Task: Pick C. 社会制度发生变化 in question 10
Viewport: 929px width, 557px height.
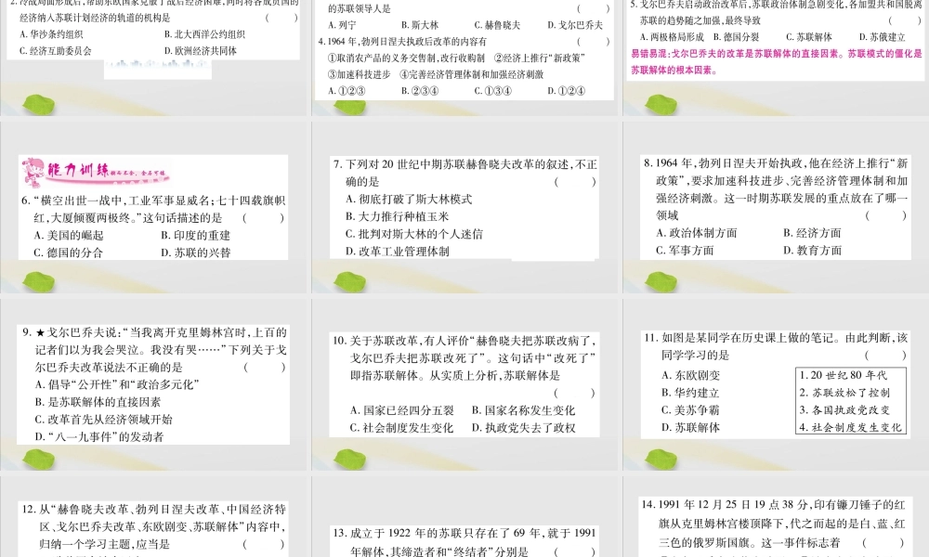Action: pos(401,428)
